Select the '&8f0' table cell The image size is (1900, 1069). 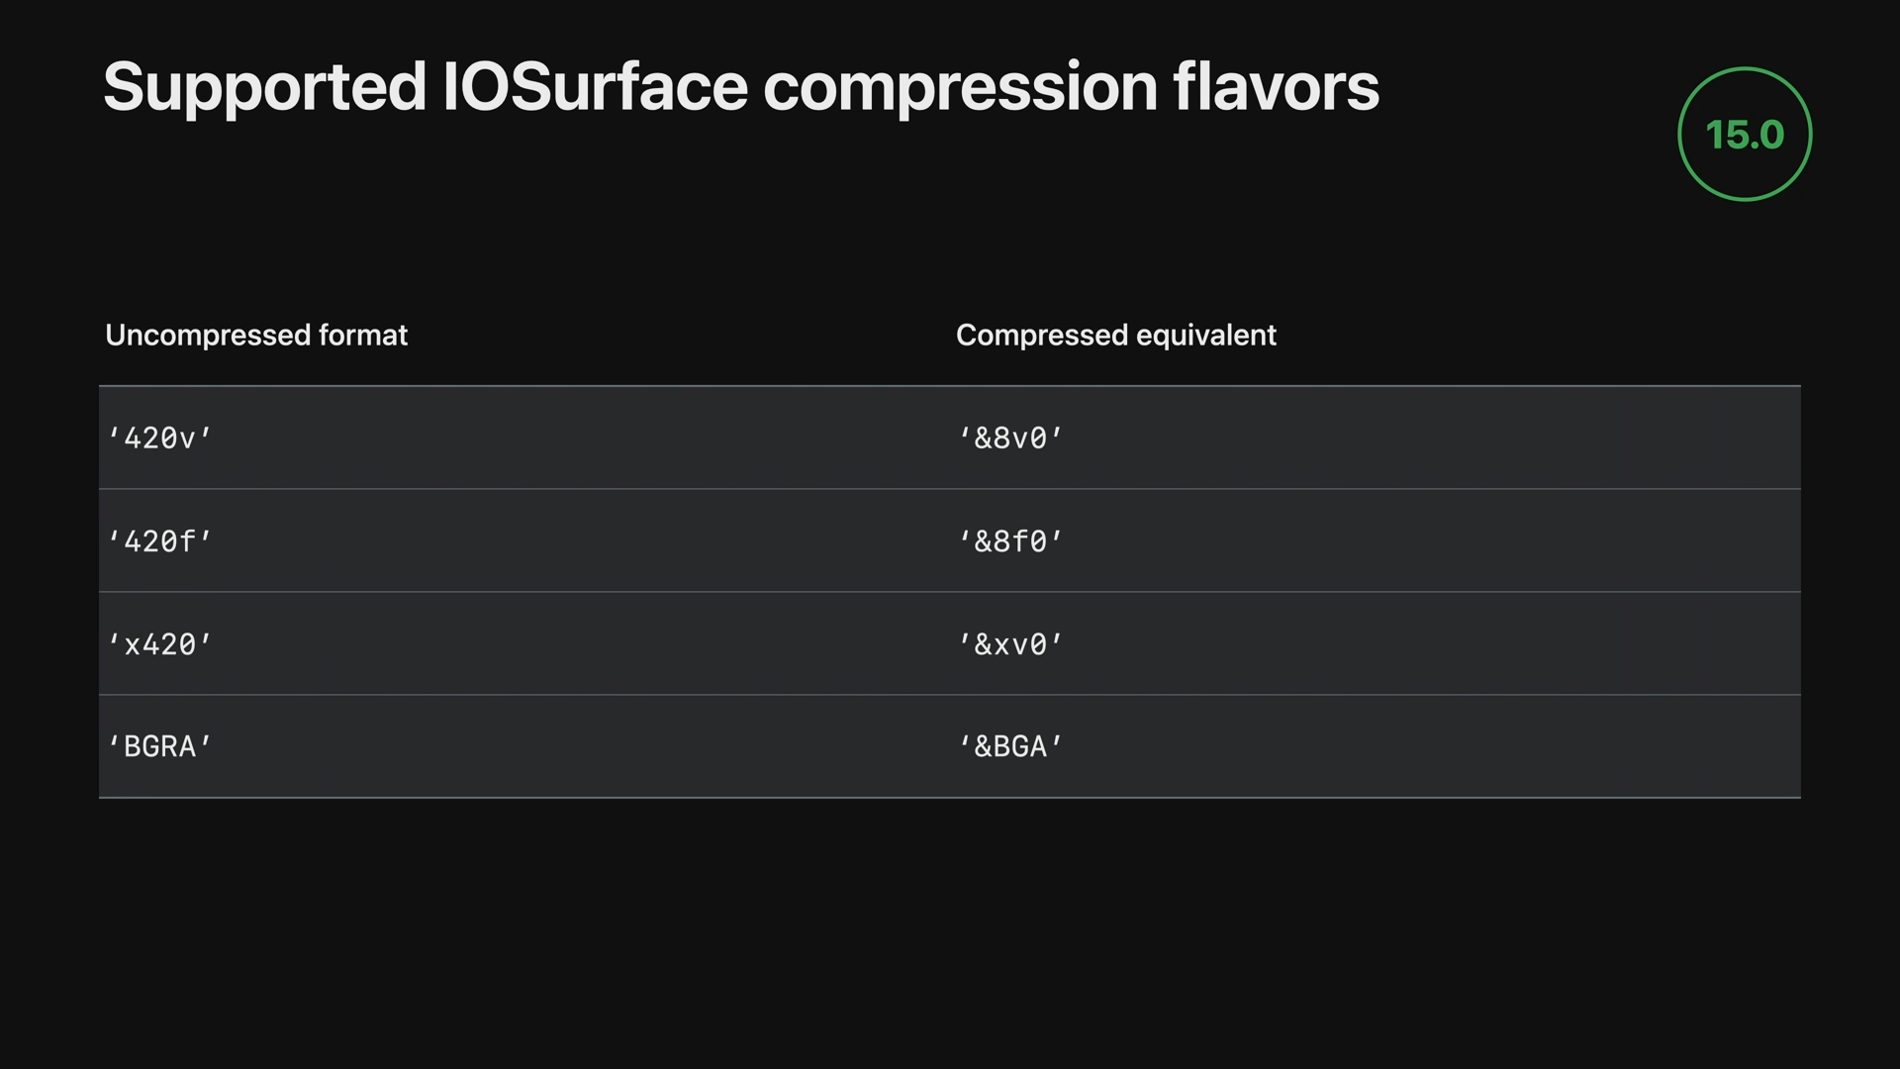pos(1010,541)
